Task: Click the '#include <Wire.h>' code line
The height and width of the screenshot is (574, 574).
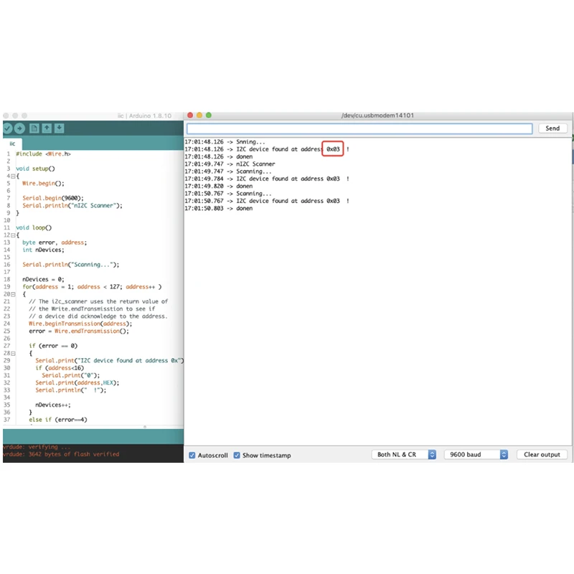Action: [43, 154]
